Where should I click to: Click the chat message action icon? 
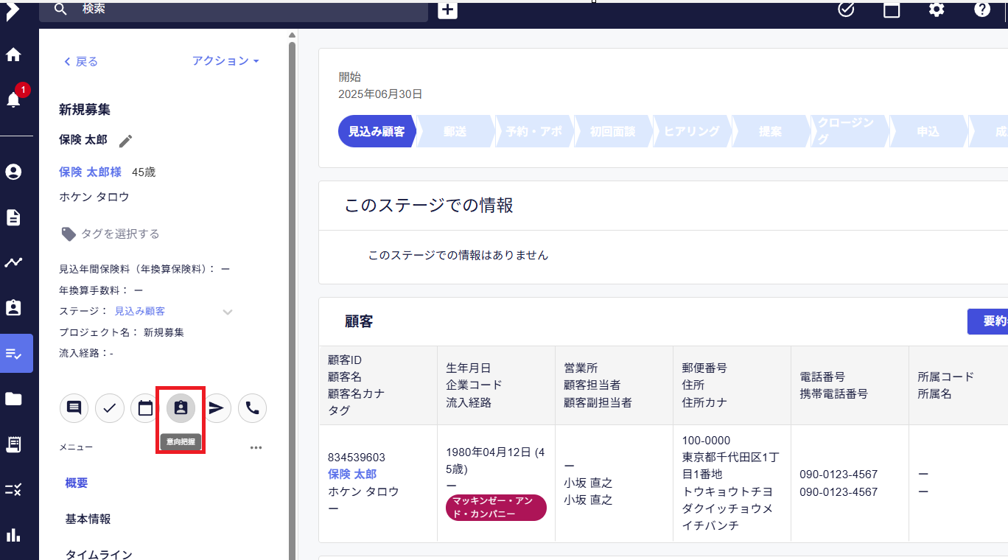click(74, 407)
